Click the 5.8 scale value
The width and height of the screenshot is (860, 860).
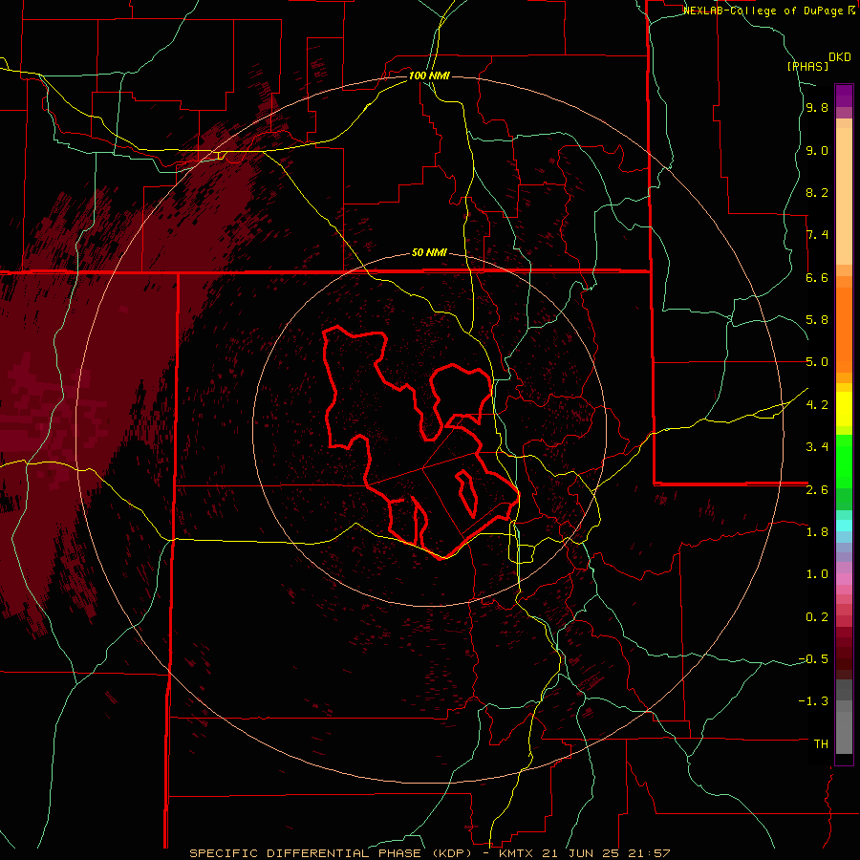point(817,320)
